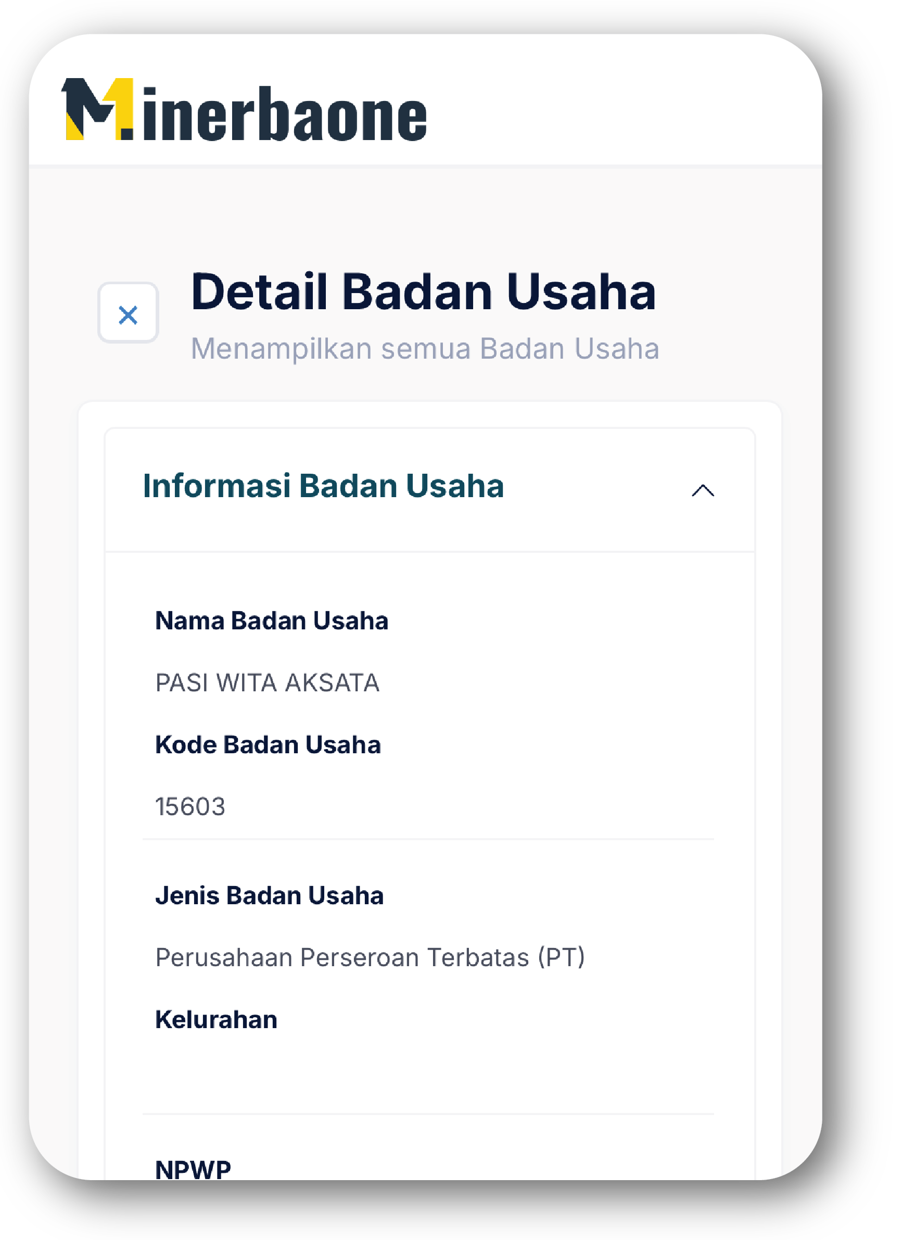This screenshot has width=915, height=1240.
Task: Select the PASI WITA AKSATA name value
Action: pyautogui.click(x=267, y=682)
